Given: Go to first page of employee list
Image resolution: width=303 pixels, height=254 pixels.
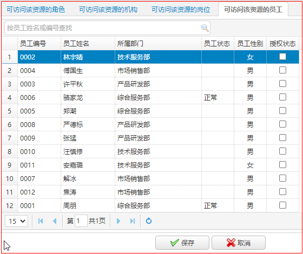Looking at the screenshot, I should pos(41,221).
